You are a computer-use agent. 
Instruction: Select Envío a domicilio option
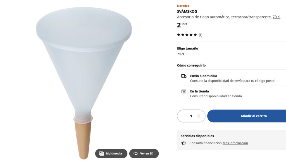(232, 78)
